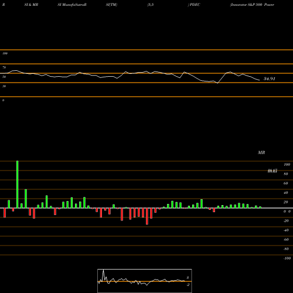Click the 'SI(TM)' header label

111,5
